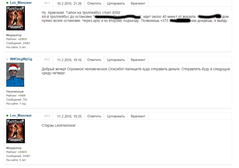Screen dimensions: 239x168
Task: Click Цитировать on post #12
Action: tap(116, 60)
